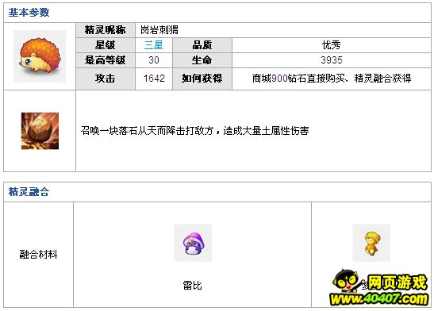Open the 三星 star-level link
This screenshot has height=311, width=434.
pyautogui.click(x=154, y=44)
